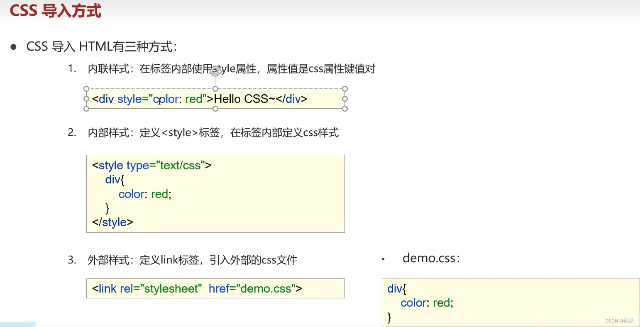Click "color: red;" in the demo.css code box
Viewport: 640px width, 327px height.
(x=427, y=303)
